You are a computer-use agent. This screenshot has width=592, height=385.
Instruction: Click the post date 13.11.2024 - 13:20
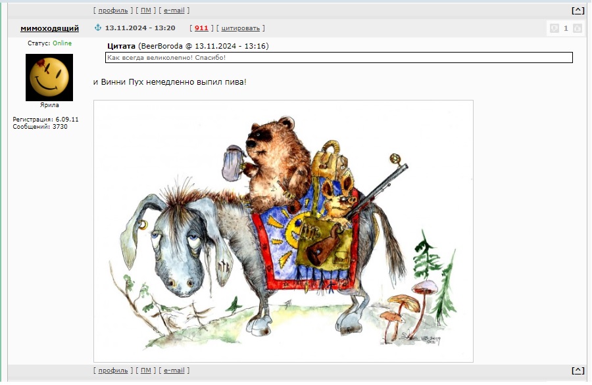(x=140, y=28)
